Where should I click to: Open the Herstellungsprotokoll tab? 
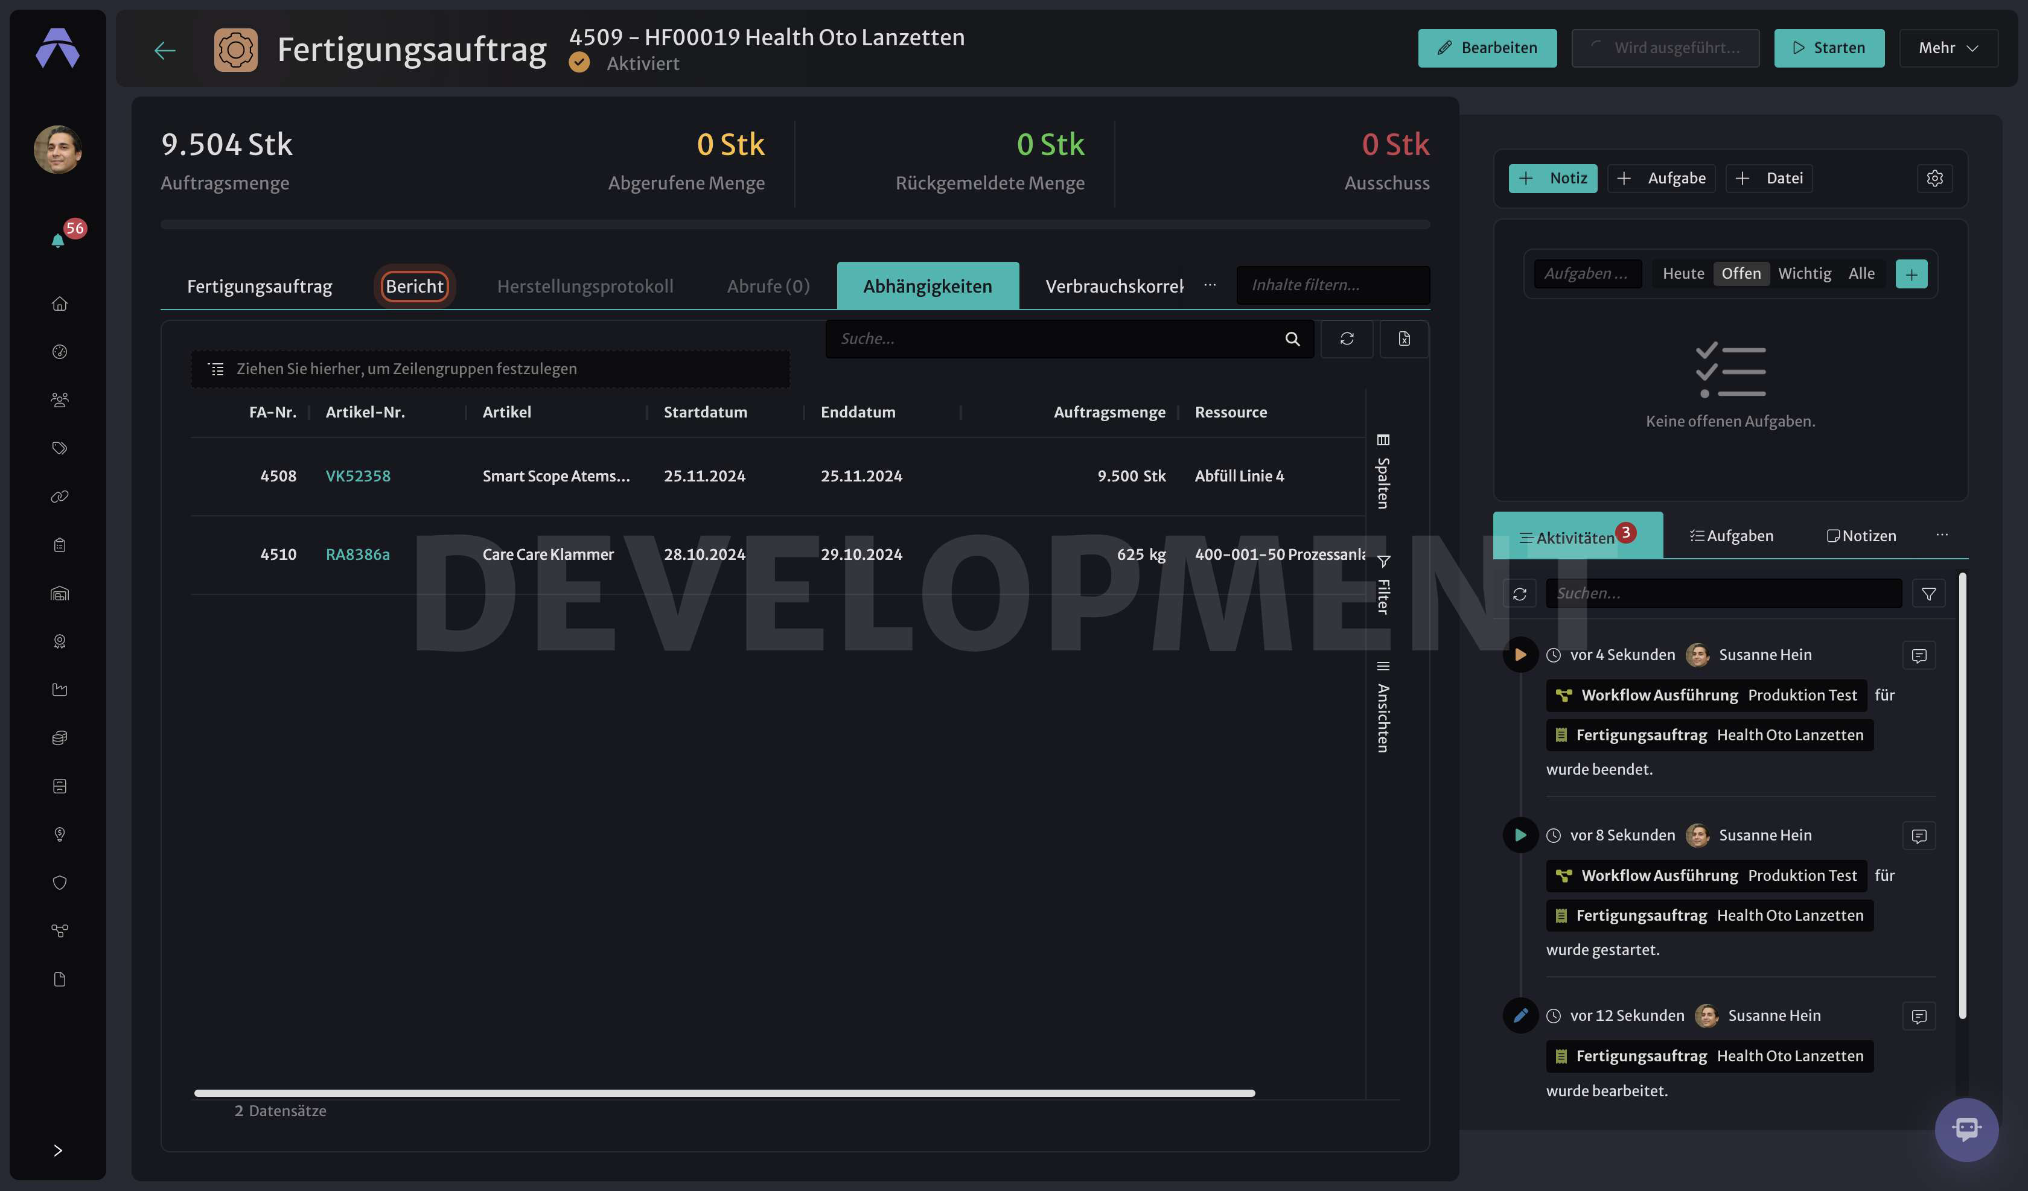coord(585,287)
